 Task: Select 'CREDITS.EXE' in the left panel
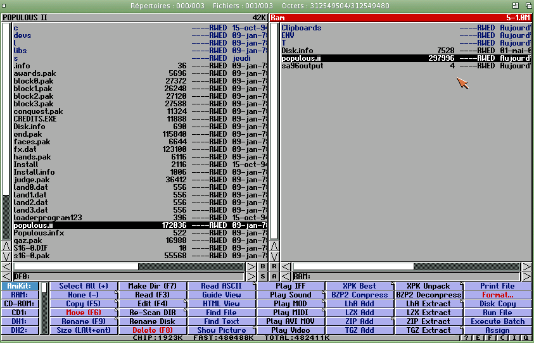(x=141, y=119)
